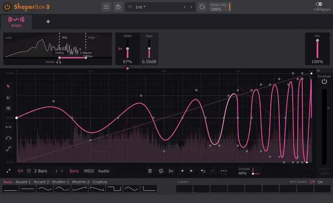Screen dimensions: 333x203
Task: Click the 743Hz low-mid crossover handle
Action: pyautogui.click(x=60, y=57)
